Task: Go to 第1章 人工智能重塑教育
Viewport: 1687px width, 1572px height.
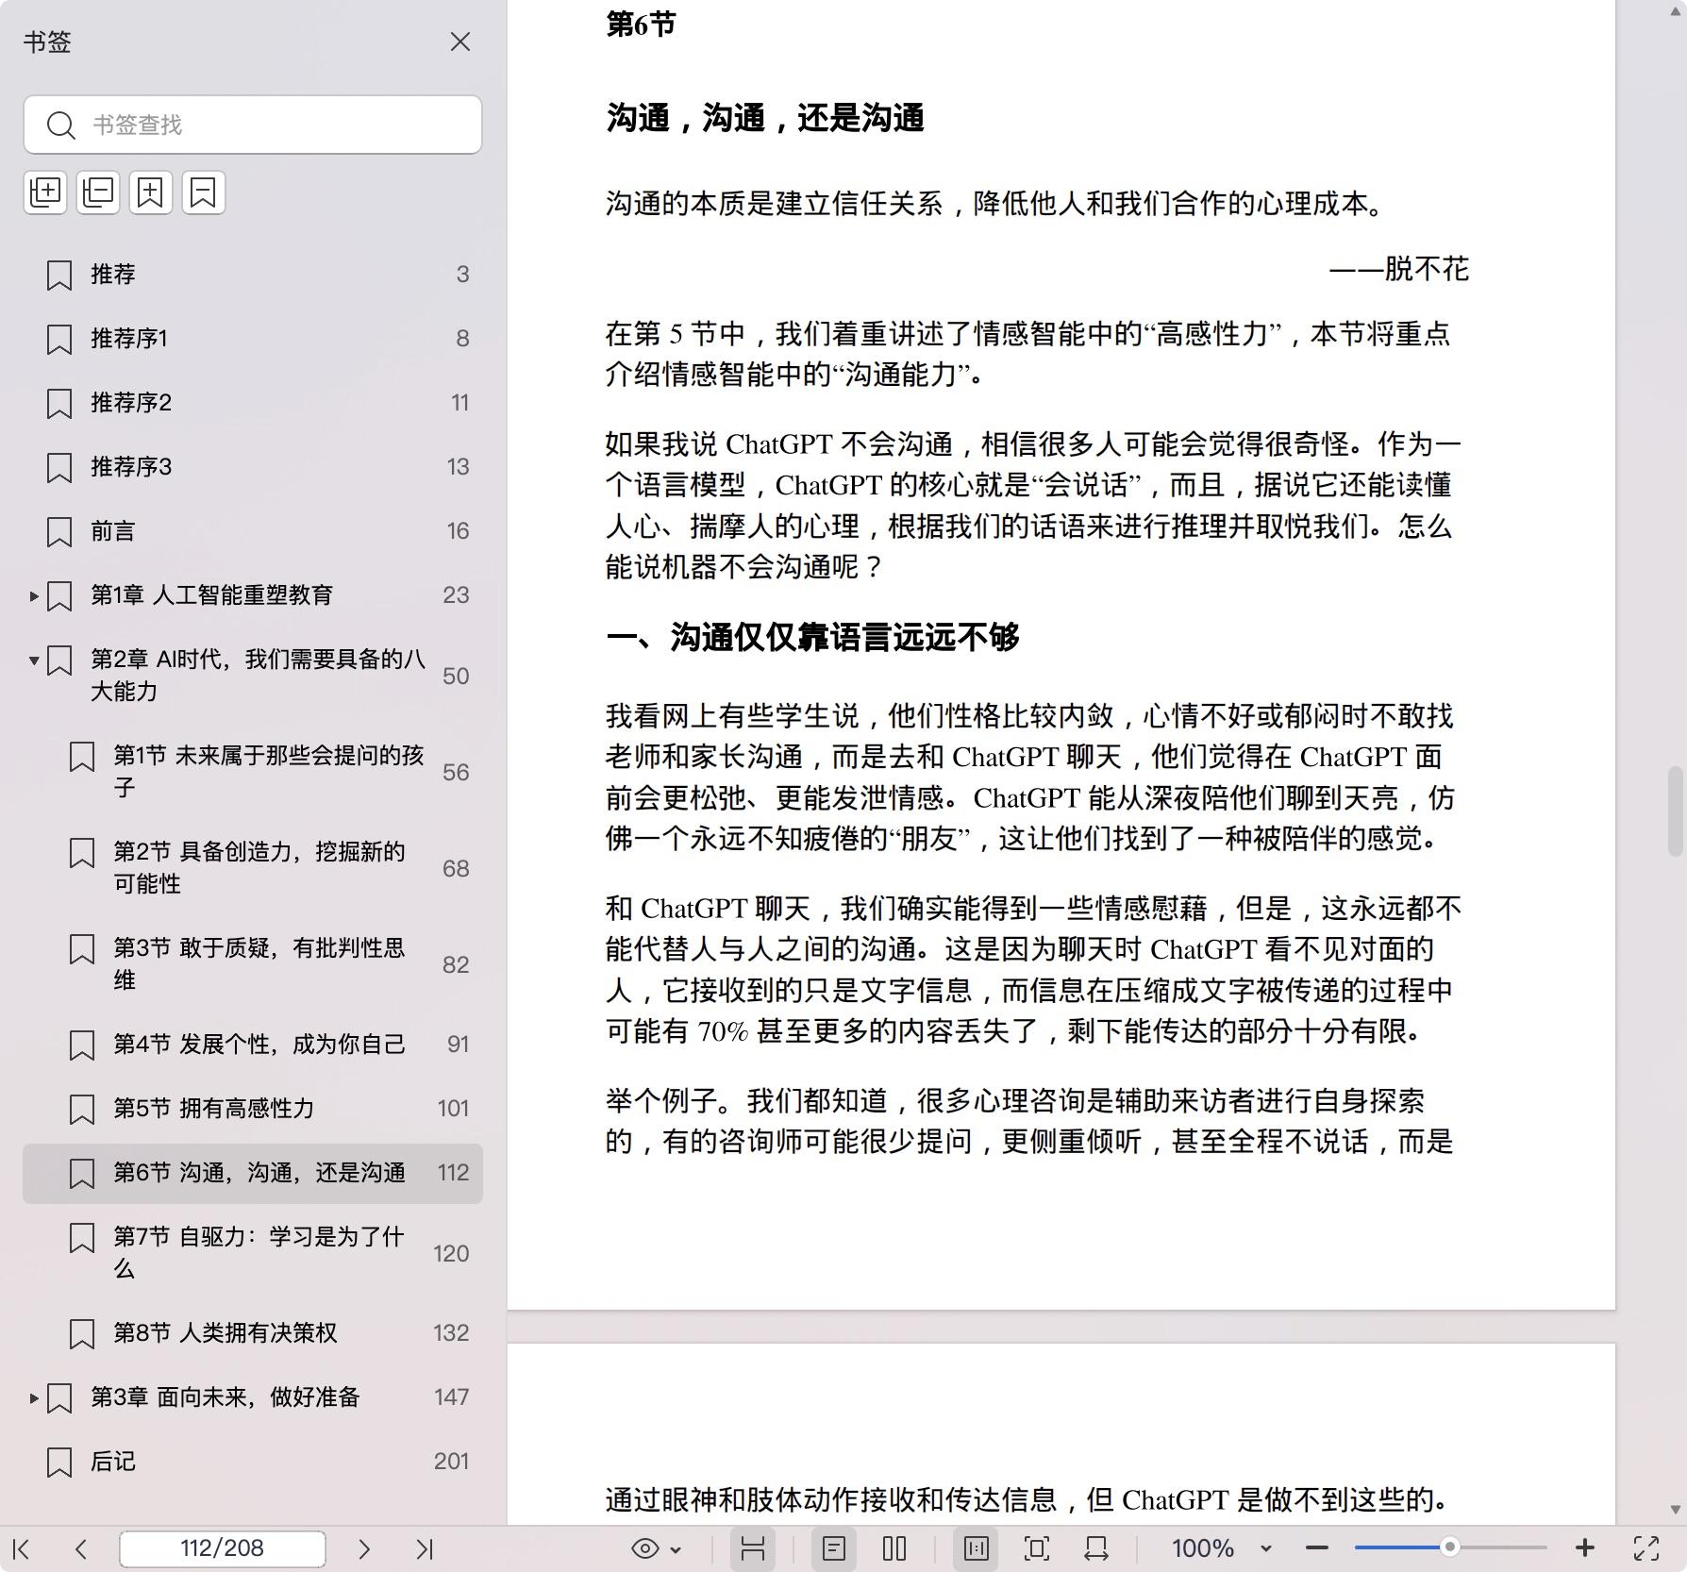Action: coord(253,595)
